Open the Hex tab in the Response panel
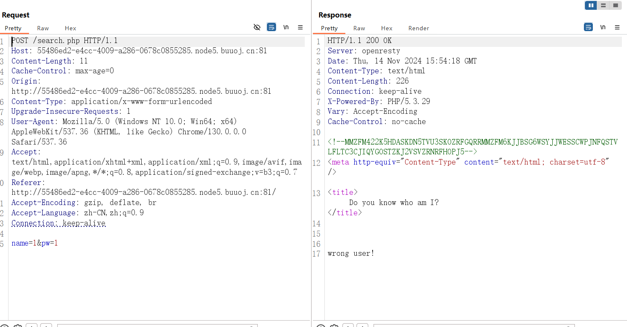The image size is (627, 327). (387, 28)
